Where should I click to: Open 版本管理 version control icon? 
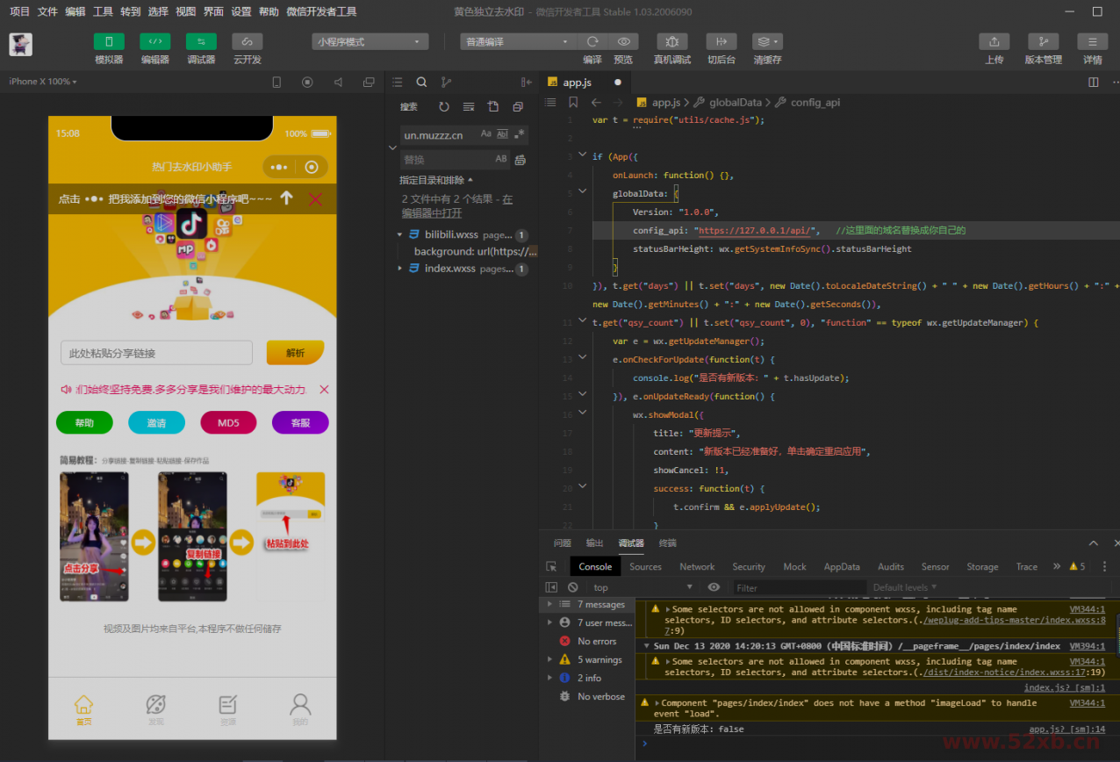click(x=1043, y=41)
